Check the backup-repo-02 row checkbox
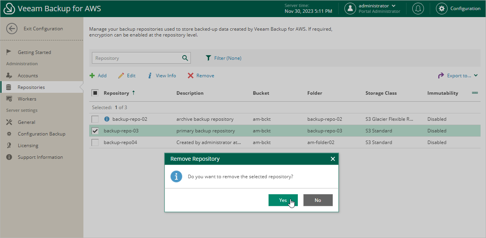Viewport: 486px width, 238px height. point(95,119)
